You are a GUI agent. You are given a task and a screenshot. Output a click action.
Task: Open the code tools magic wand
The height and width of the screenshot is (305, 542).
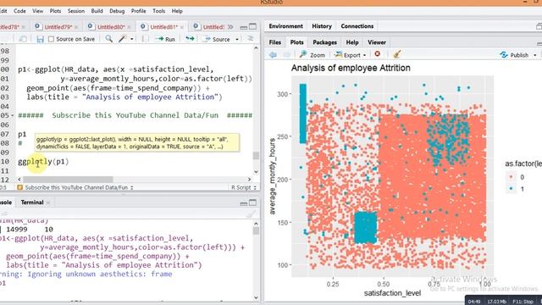(x=122, y=39)
